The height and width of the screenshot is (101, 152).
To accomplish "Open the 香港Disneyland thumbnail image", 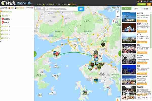I will point(129,28).
